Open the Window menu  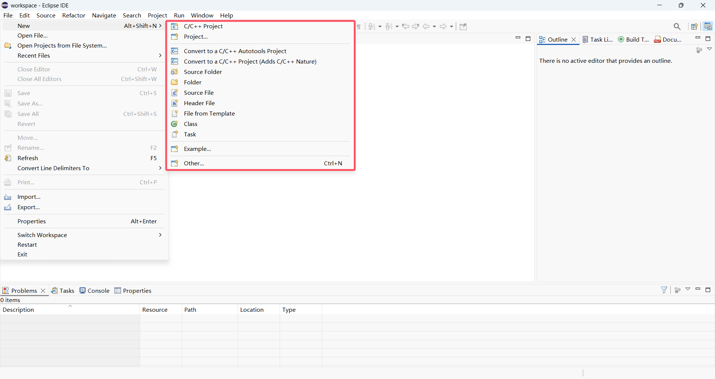202,15
